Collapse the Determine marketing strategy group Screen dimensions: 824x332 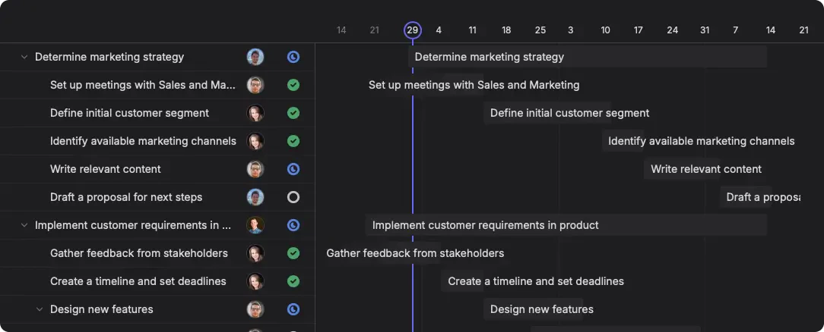24,57
